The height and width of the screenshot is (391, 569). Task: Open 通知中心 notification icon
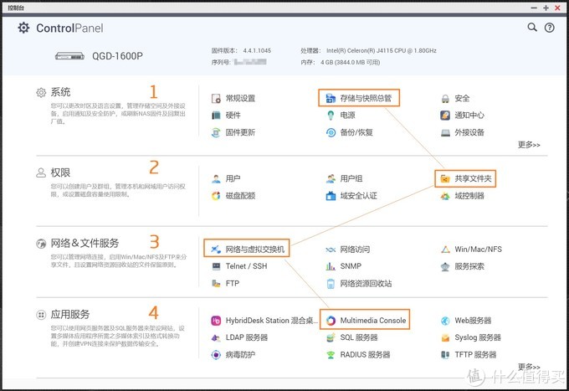click(x=445, y=116)
